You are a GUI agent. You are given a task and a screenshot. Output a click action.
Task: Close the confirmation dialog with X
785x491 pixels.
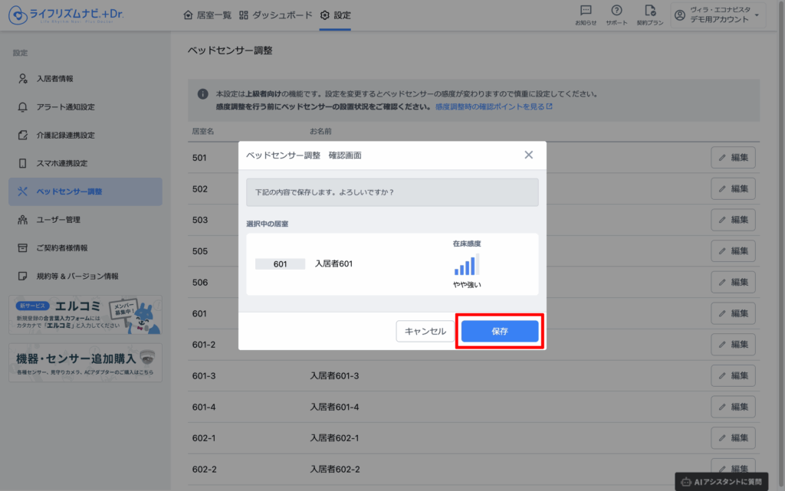528,155
